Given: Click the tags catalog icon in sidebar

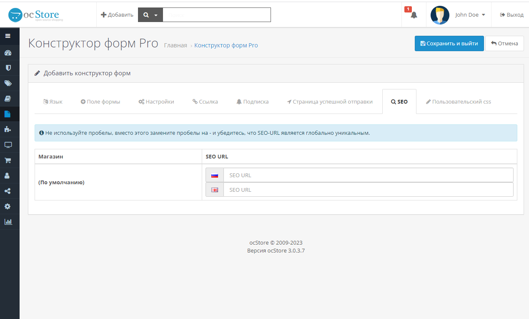Looking at the screenshot, I should 8,83.
